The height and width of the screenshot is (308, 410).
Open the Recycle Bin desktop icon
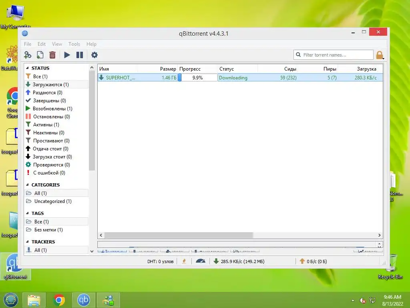(x=390, y=267)
